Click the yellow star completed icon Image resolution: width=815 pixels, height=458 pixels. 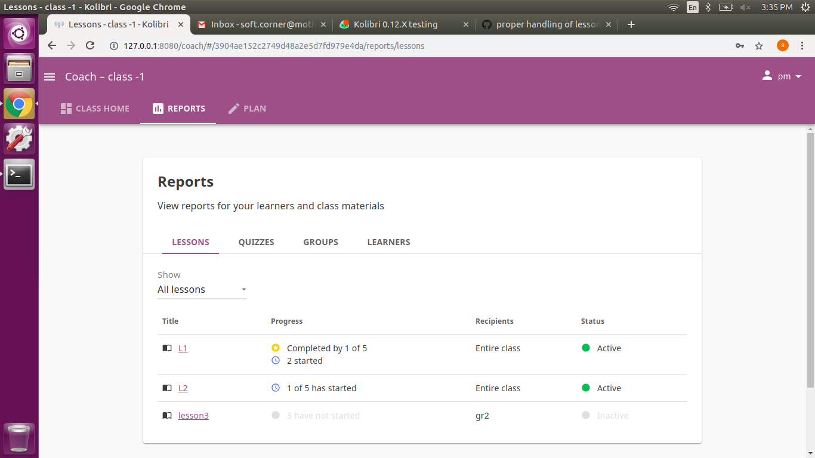(x=276, y=348)
